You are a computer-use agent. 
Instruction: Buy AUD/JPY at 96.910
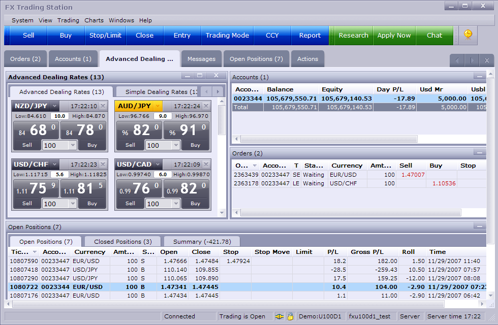coord(195,145)
